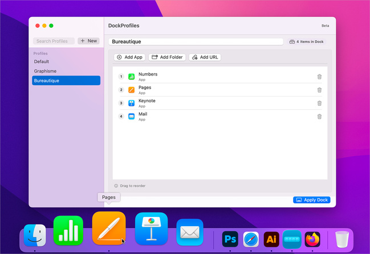Launch Numbers from the Dock
The width and height of the screenshot is (370, 254).
tap(68, 230)
